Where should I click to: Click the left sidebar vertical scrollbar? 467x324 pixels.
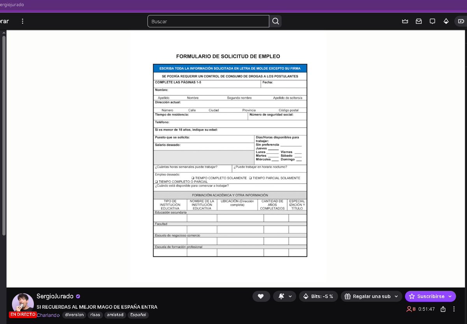(4, 135)
